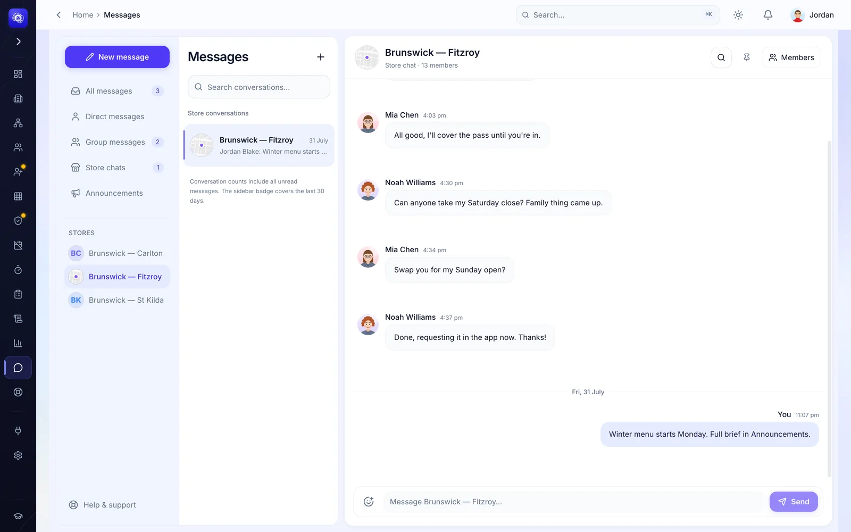Click the Brunswick — Fitzroy chat header avatar
Screen dimensions: 851x532
coord(367,57)
